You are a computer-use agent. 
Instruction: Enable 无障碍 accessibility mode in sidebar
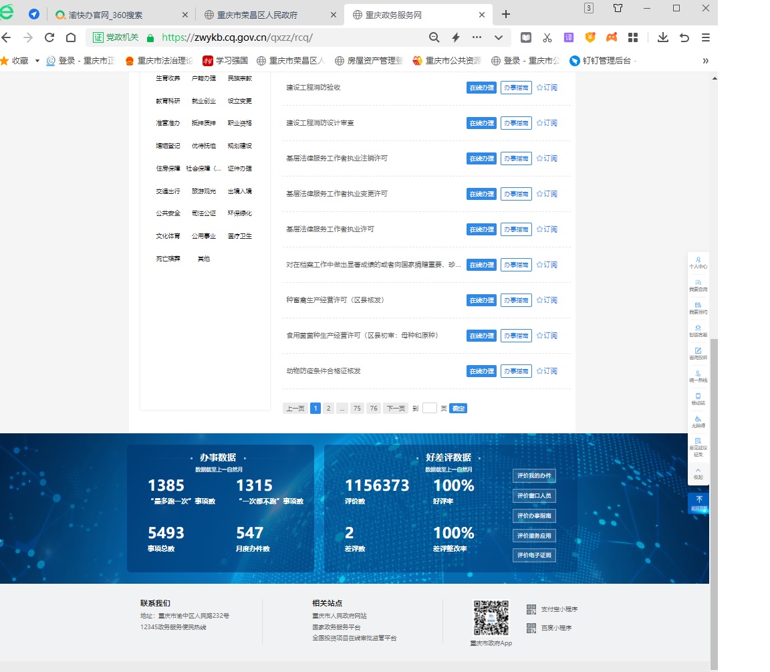click(698, 422)
